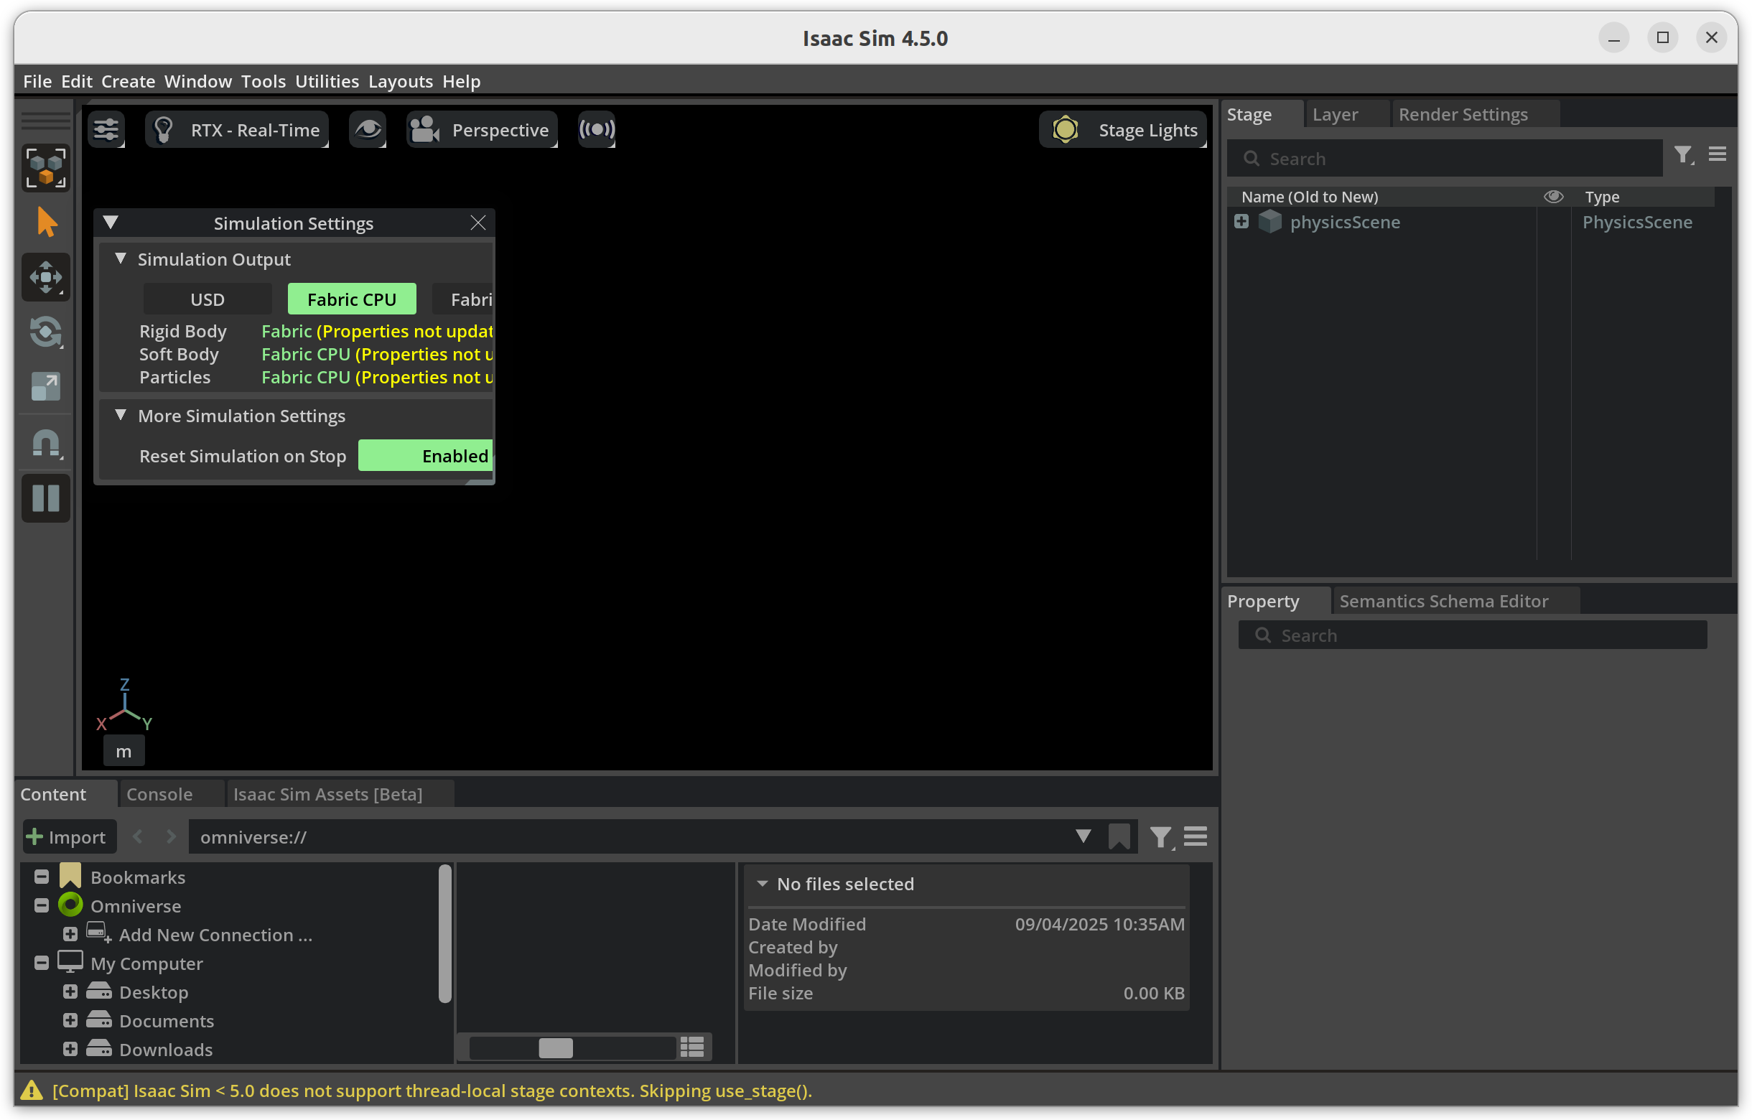This screenshot has height=1120, width=1752.
Task: Click the viewport streaming waves icon
Action: (597, 130)
